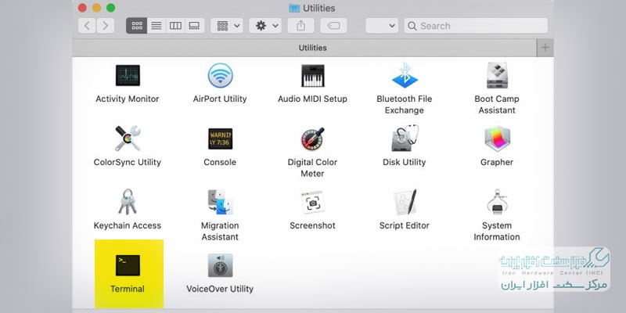Launch Boot Camp Assistant icon
The width and height of the screenshot is (626, 313).
[497, 75]
